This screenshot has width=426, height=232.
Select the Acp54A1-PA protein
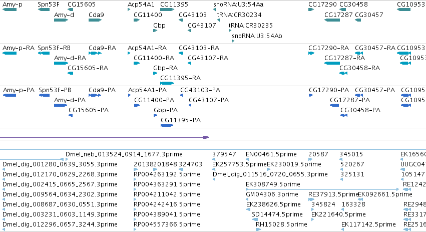click(129, 95)
